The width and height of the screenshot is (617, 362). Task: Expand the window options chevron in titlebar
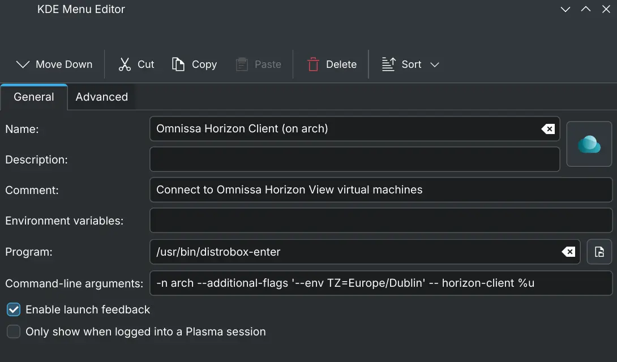565,9
